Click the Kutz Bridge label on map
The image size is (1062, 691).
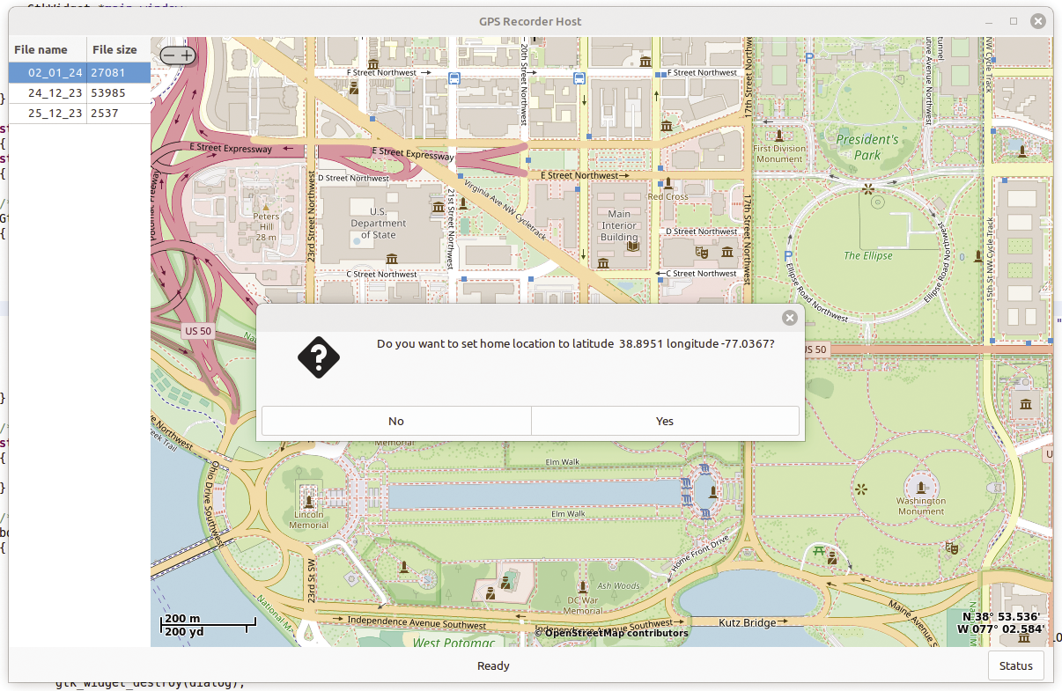point(748,622)
